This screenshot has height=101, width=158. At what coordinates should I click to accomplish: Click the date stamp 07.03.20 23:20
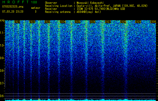pos(13,12)
